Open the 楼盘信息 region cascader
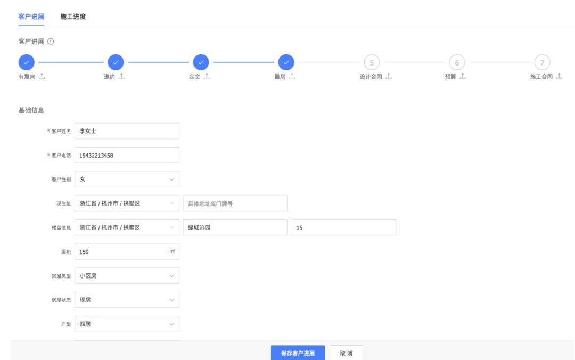 (x=127, y=227)
